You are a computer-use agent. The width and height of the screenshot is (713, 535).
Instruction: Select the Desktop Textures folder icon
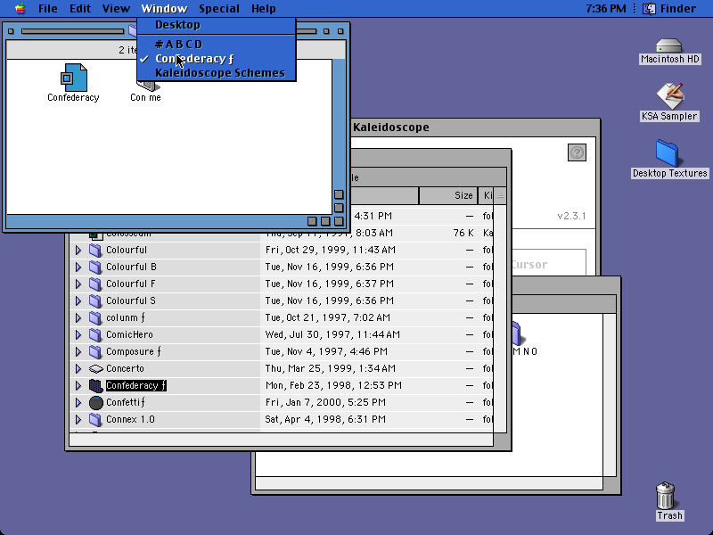pyautogui.click(x=668, y=153)
